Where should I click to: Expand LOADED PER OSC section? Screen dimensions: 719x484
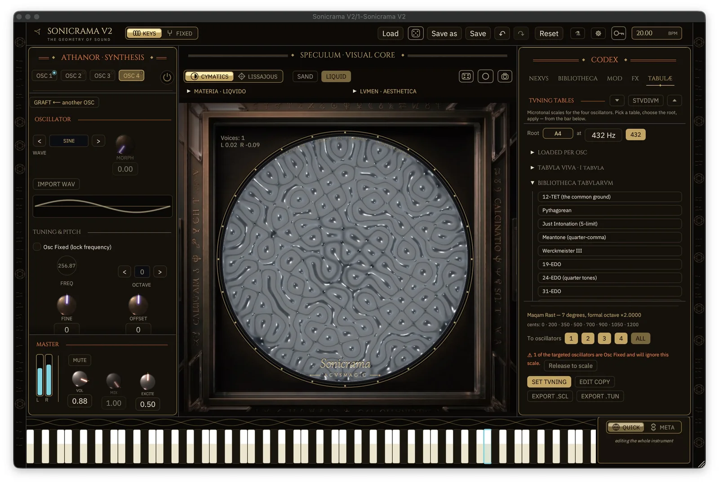pyautogui.click(x=559, y=152)
